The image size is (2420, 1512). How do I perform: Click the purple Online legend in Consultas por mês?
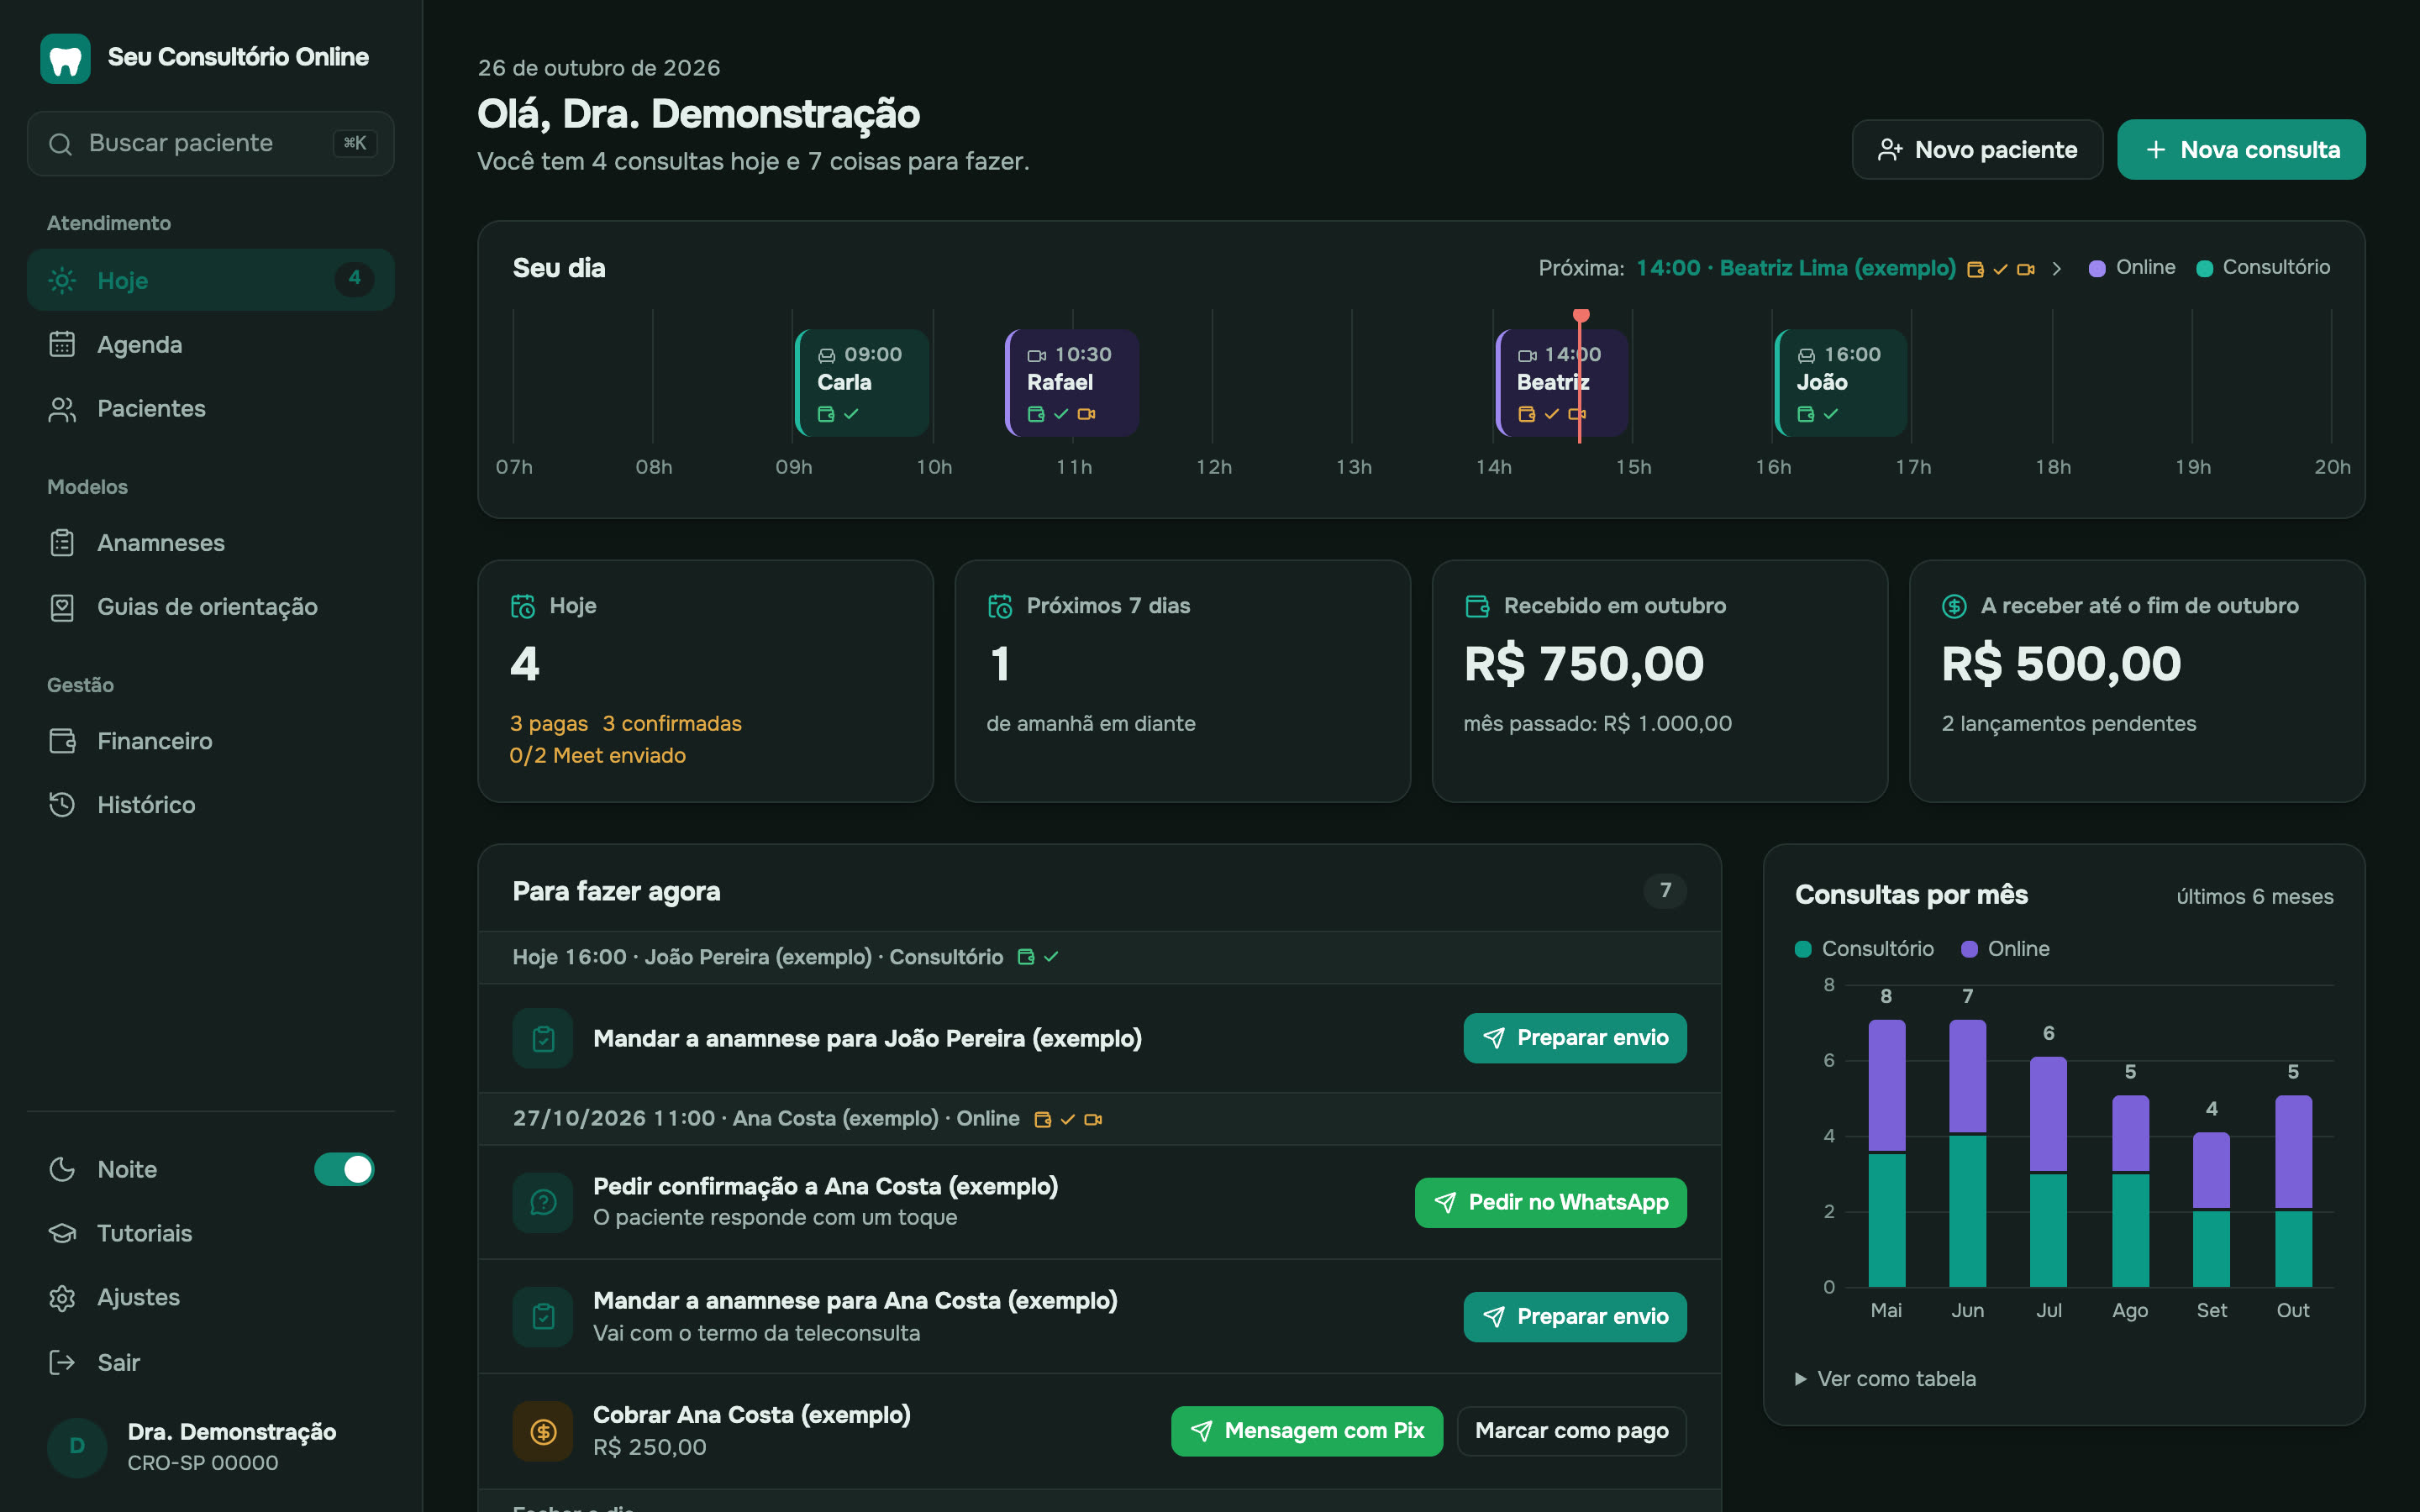(x=2005, y=949)
